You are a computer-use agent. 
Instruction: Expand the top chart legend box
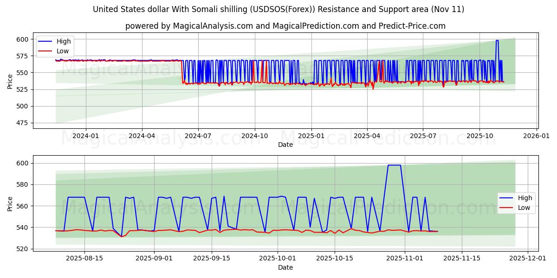(56, 46)
